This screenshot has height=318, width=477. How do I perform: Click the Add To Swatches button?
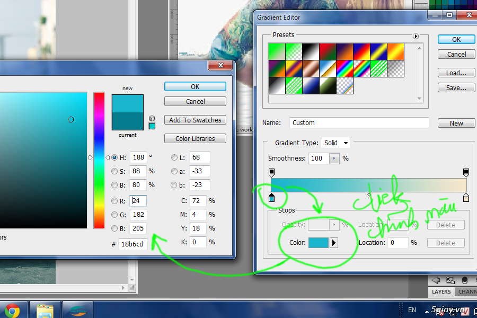pos(195,120)
